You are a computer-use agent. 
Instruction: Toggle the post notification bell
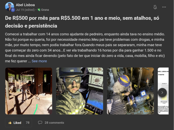tap(155, 7)
